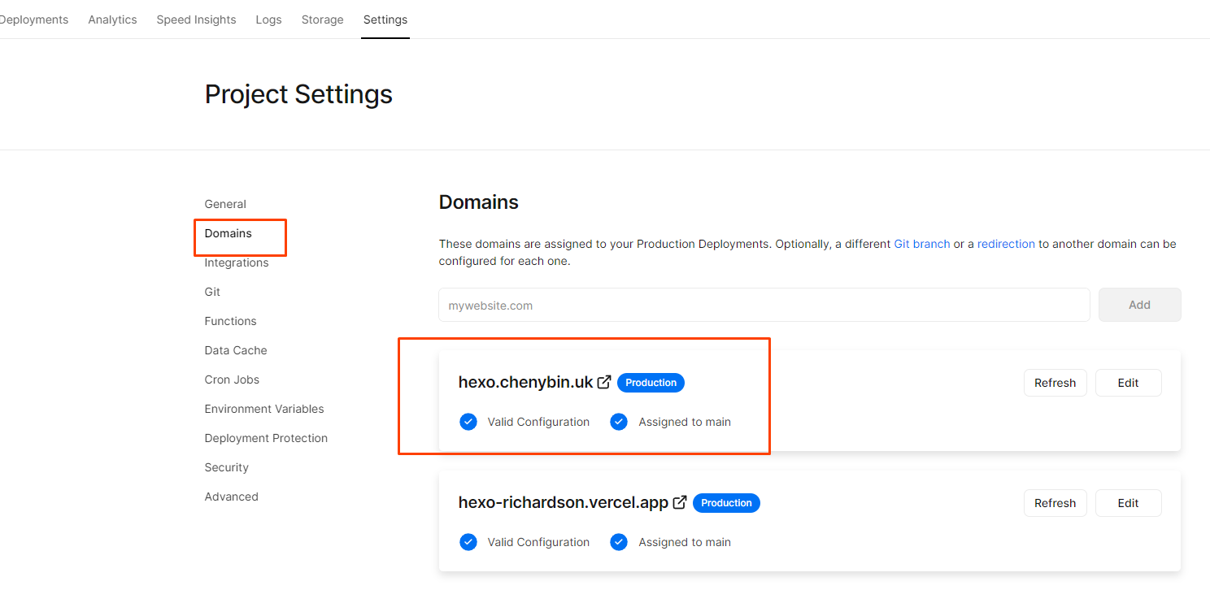Click Valid Configuration checkmark for hexo-richardson.vercel.app
This screenshot has width=1210, height=590.
(x=468, y=542)
